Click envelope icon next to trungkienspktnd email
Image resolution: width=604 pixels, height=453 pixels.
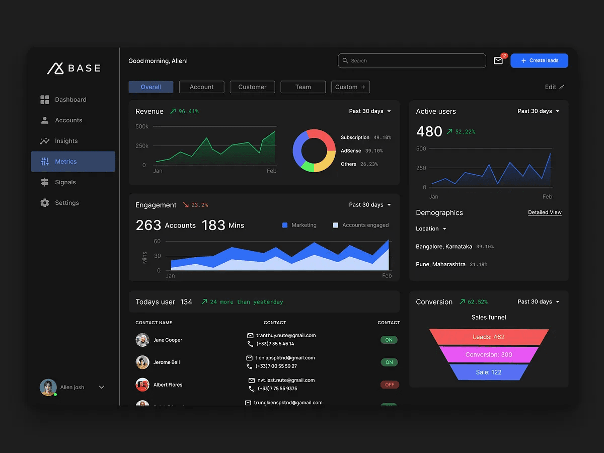248,403
